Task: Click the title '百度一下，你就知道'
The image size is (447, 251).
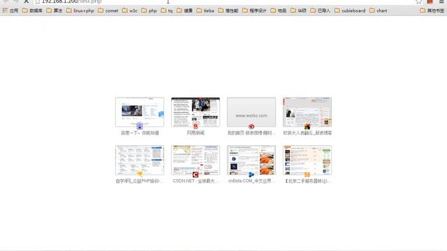Action: 140,133
